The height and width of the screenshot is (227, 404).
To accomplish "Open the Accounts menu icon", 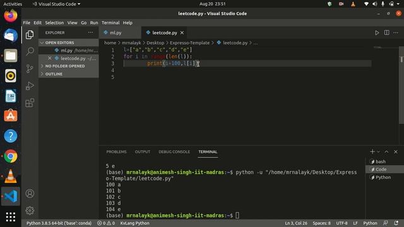I will [30, 194].
